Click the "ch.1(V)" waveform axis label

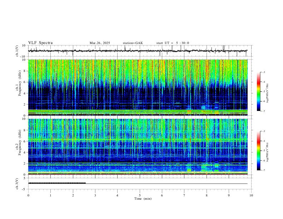[x=17, y=51]
